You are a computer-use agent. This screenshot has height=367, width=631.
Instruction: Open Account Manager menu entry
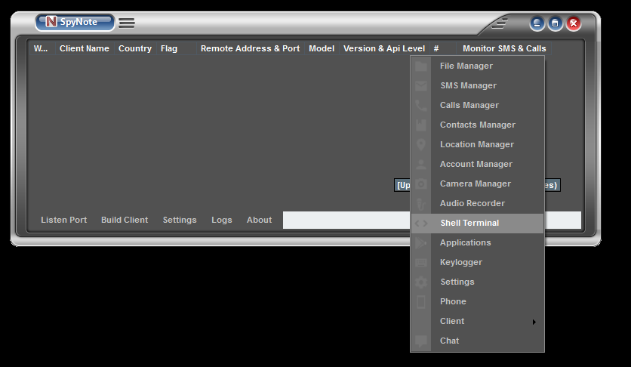(477, 164)
